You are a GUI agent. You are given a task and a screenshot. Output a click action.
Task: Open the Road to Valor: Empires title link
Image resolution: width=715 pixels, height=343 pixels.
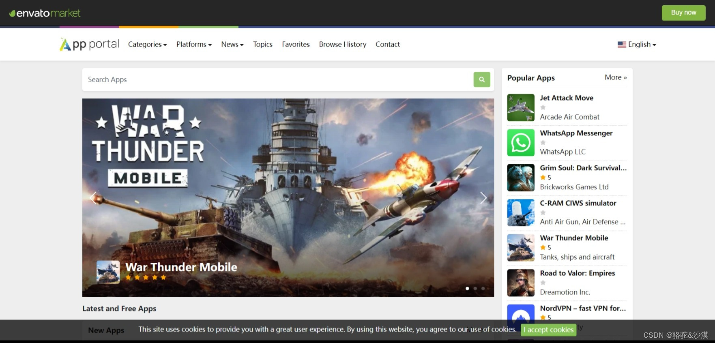click(578, 273)
